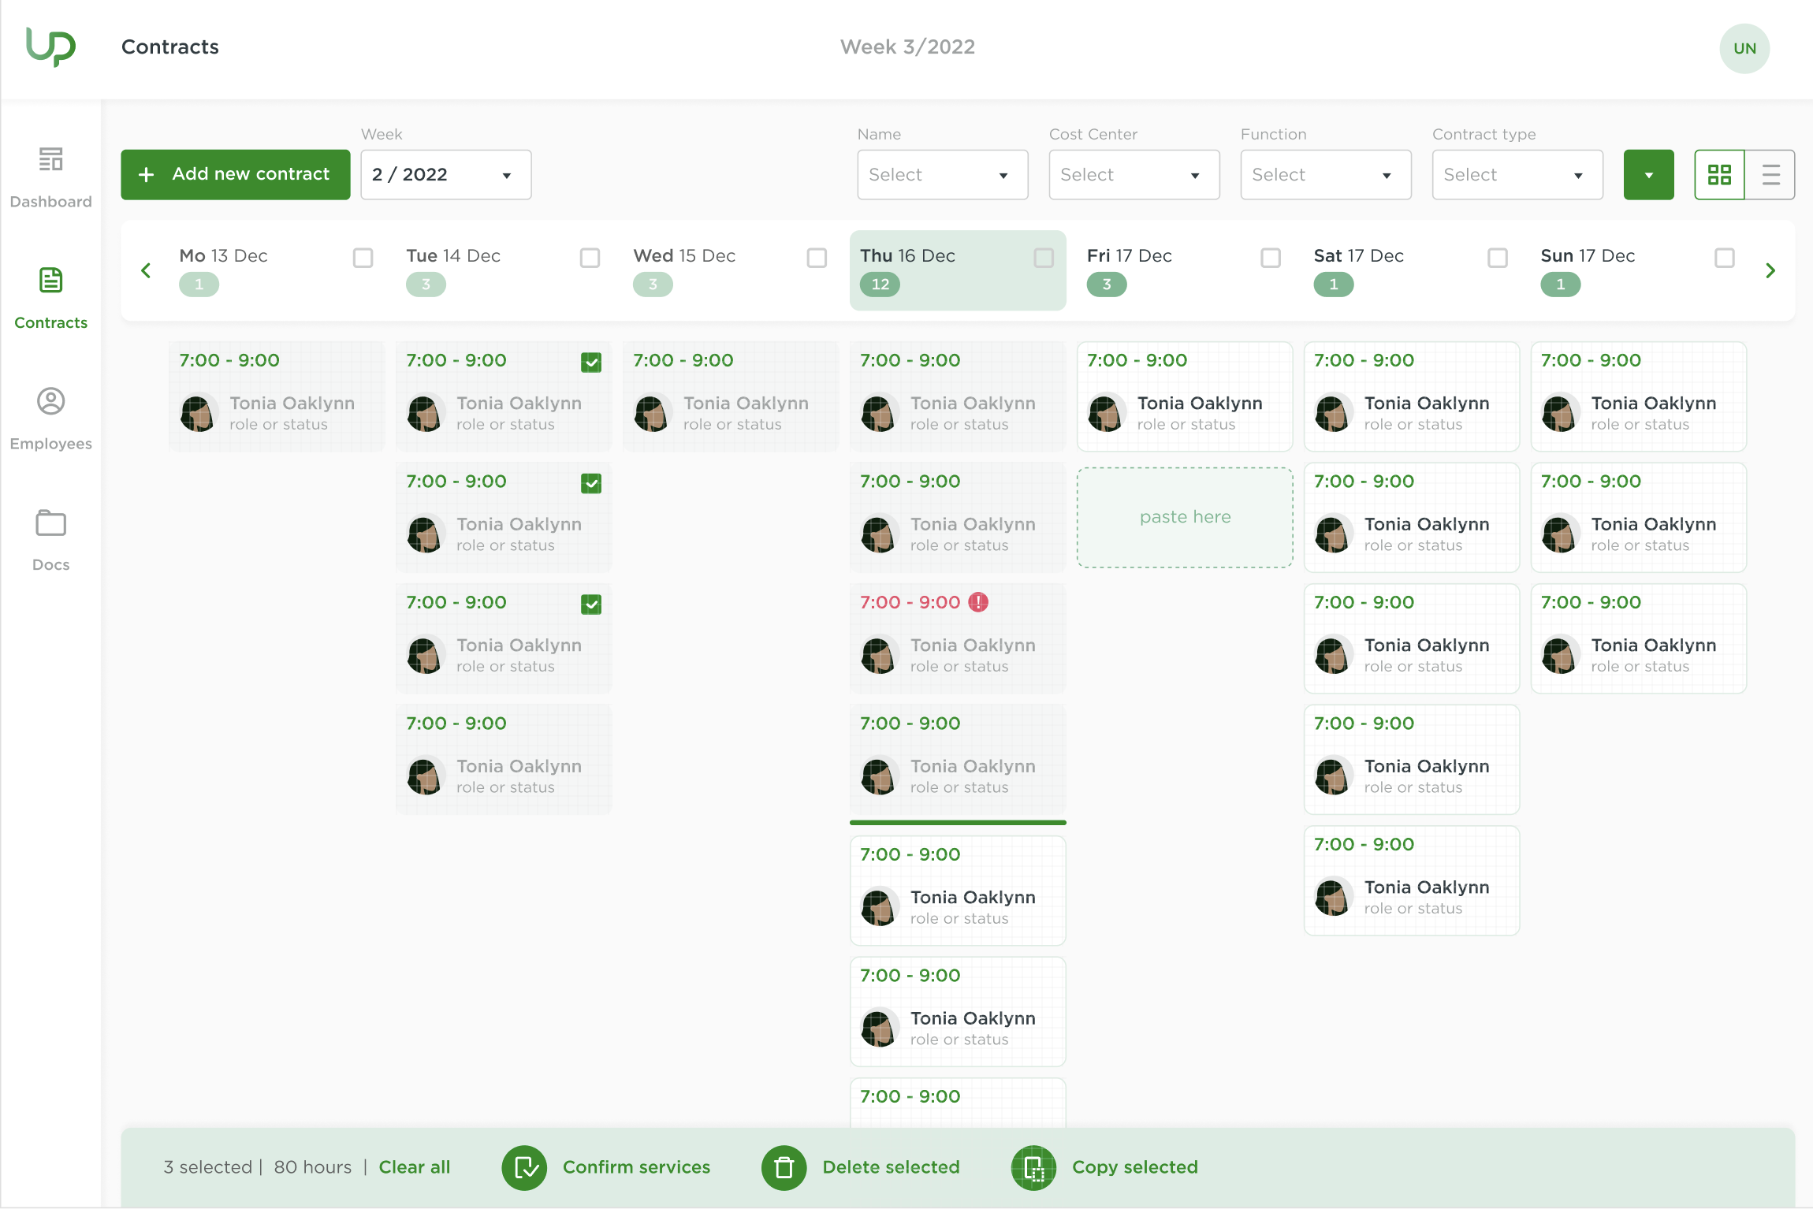Open the Cost Center dropdown
Image resolution: width=1813 pixels, height=1209 pixels.
tap(1134, 175)
